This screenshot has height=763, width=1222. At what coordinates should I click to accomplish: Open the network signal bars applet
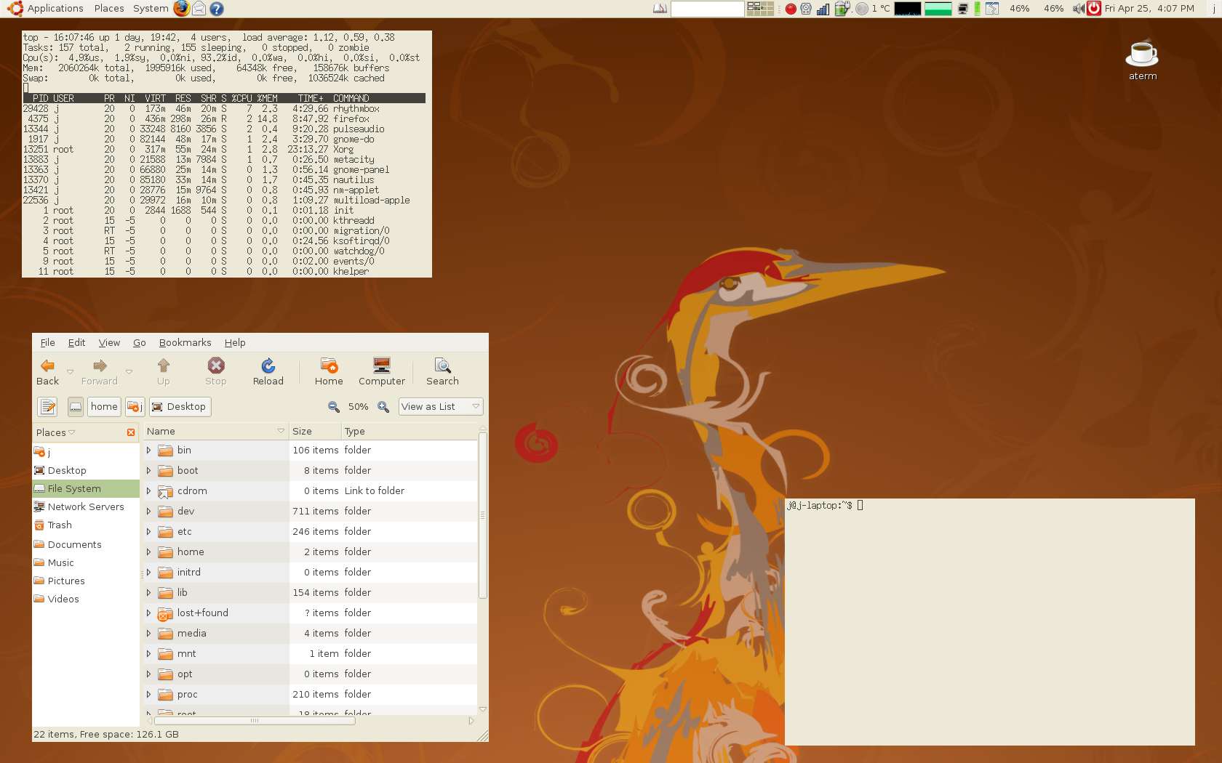[x=823, y=9]
